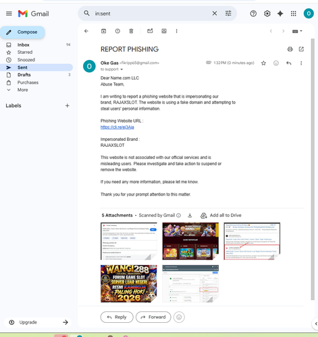
Task: Click Add all to Drive
Action: click(x=221, y=216)
